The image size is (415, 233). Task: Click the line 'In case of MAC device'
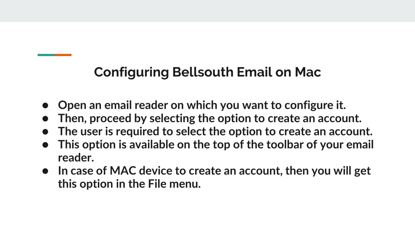214,171
